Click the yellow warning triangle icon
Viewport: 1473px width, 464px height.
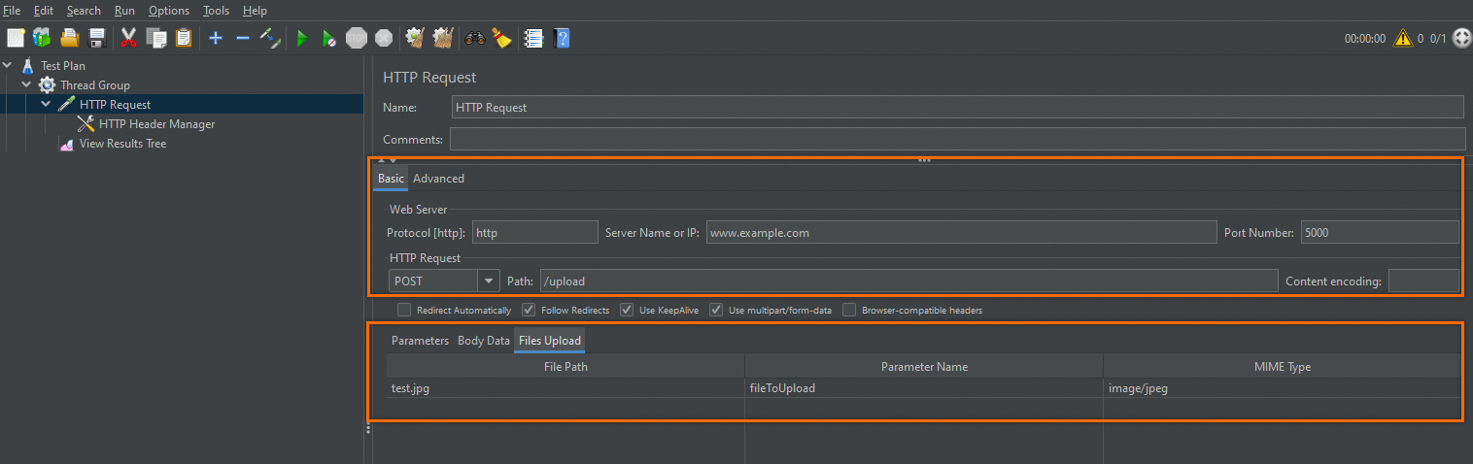click(x=1402, y=39)
